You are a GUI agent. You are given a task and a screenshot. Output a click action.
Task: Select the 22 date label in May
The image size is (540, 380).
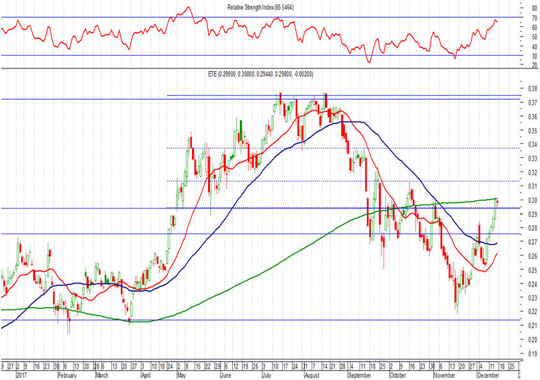(208, 367)
